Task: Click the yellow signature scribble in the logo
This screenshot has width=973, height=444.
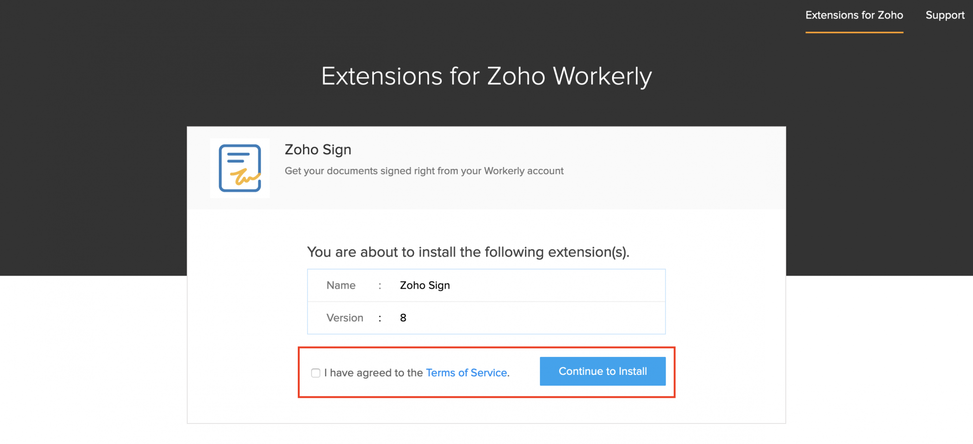Action: [x=245, y=177]
